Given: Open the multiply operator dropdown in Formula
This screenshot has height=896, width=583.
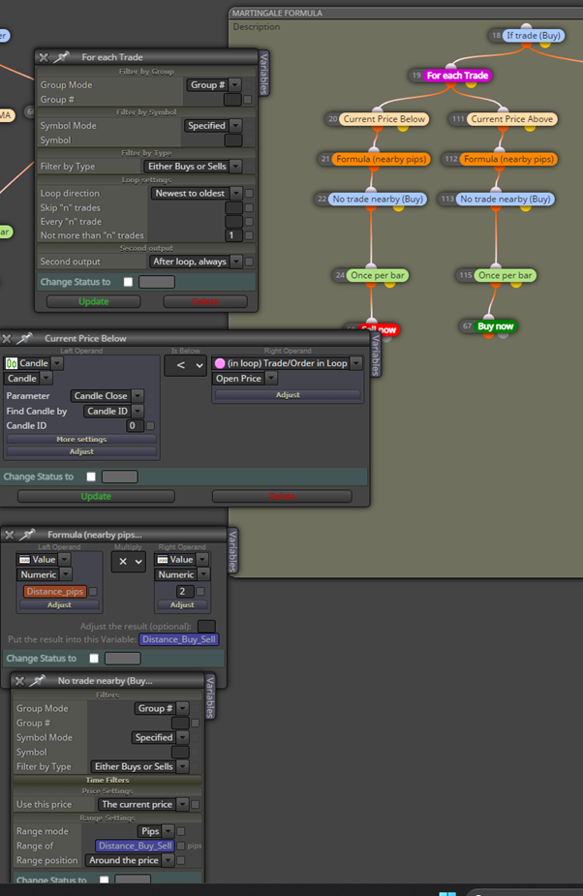Looking at the screenshot, I should tap(128, 562).
